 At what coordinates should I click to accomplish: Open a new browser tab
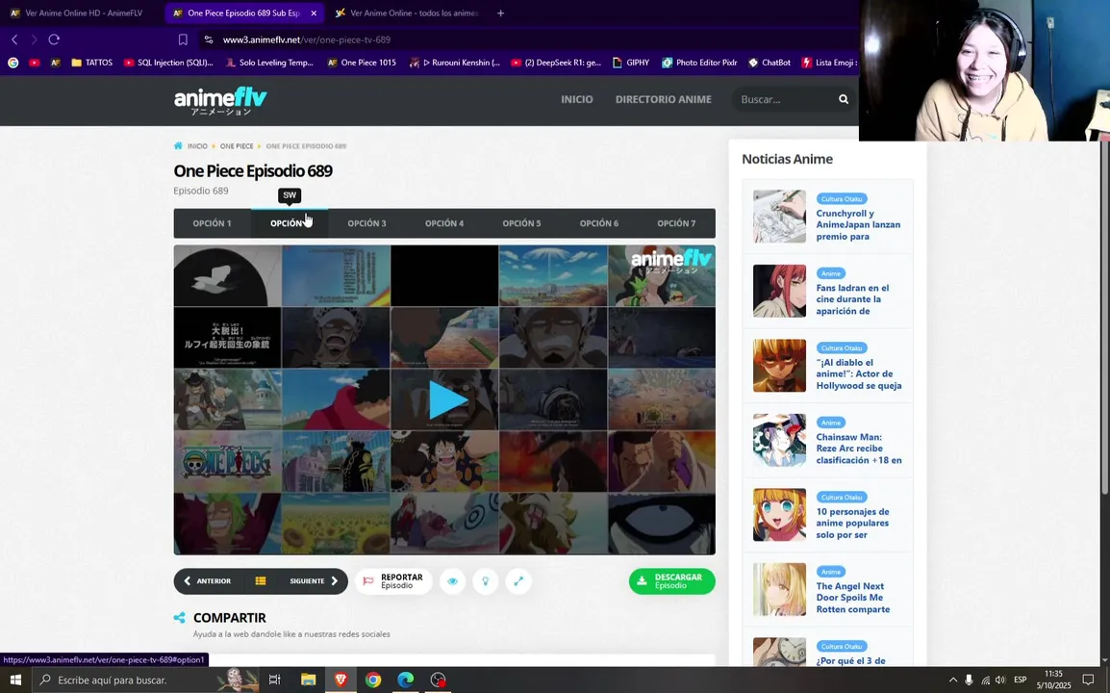click(x=500, y=13)
